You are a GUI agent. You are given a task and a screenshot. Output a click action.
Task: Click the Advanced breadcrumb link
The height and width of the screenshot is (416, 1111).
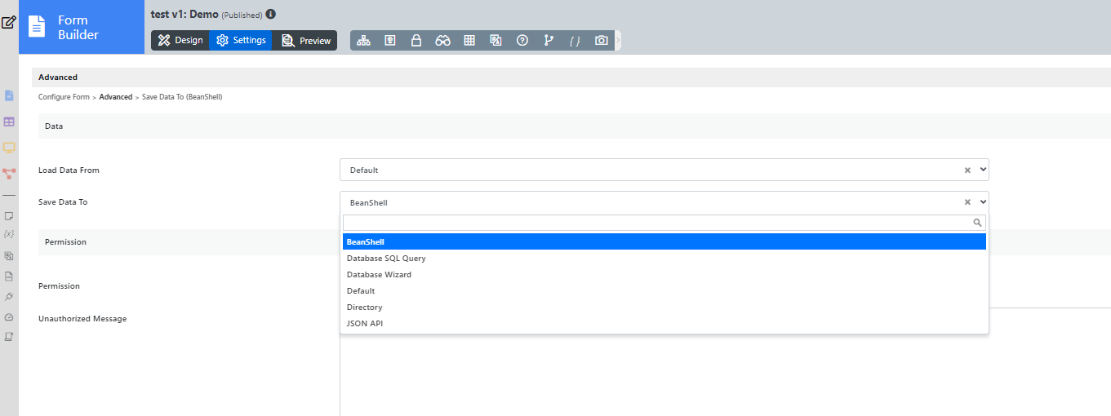pyautogui.click(x=116, y=97)
